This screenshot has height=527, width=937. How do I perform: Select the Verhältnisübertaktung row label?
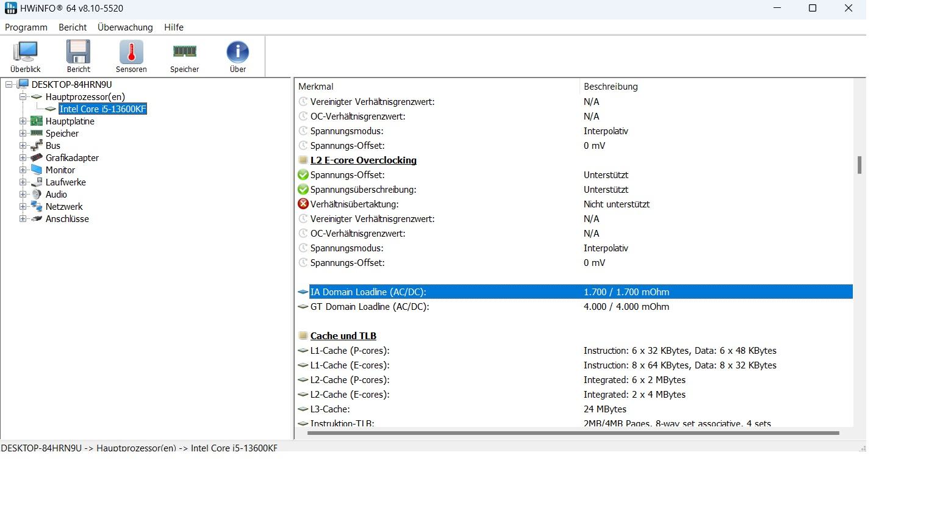pyautogui.click(x=354, y=204)
